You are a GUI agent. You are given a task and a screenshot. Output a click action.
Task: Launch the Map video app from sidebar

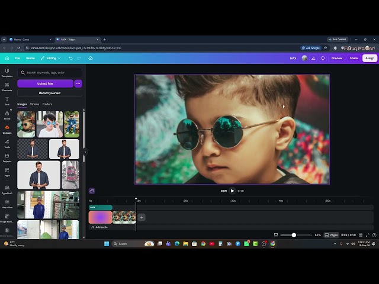[7, 204]
